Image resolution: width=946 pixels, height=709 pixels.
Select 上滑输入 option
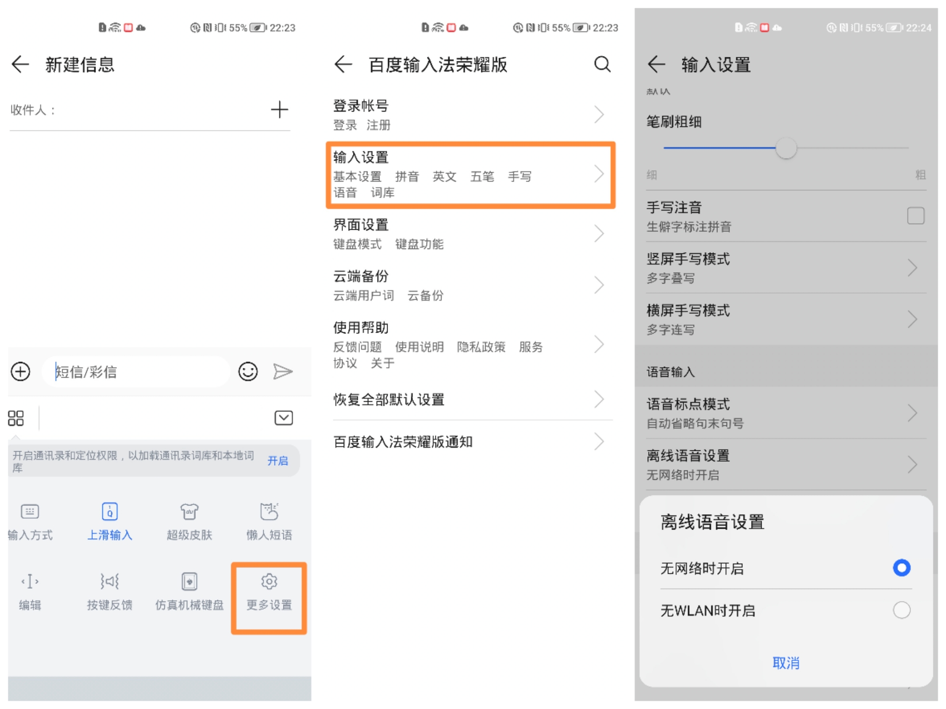pyautogui.click(x=109, y=522)
